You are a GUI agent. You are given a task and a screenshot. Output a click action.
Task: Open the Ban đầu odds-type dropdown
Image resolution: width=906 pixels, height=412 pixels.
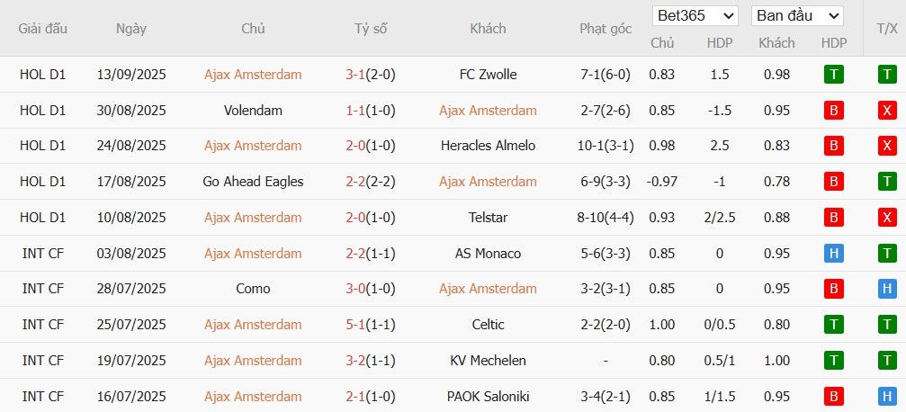point(798,16)
